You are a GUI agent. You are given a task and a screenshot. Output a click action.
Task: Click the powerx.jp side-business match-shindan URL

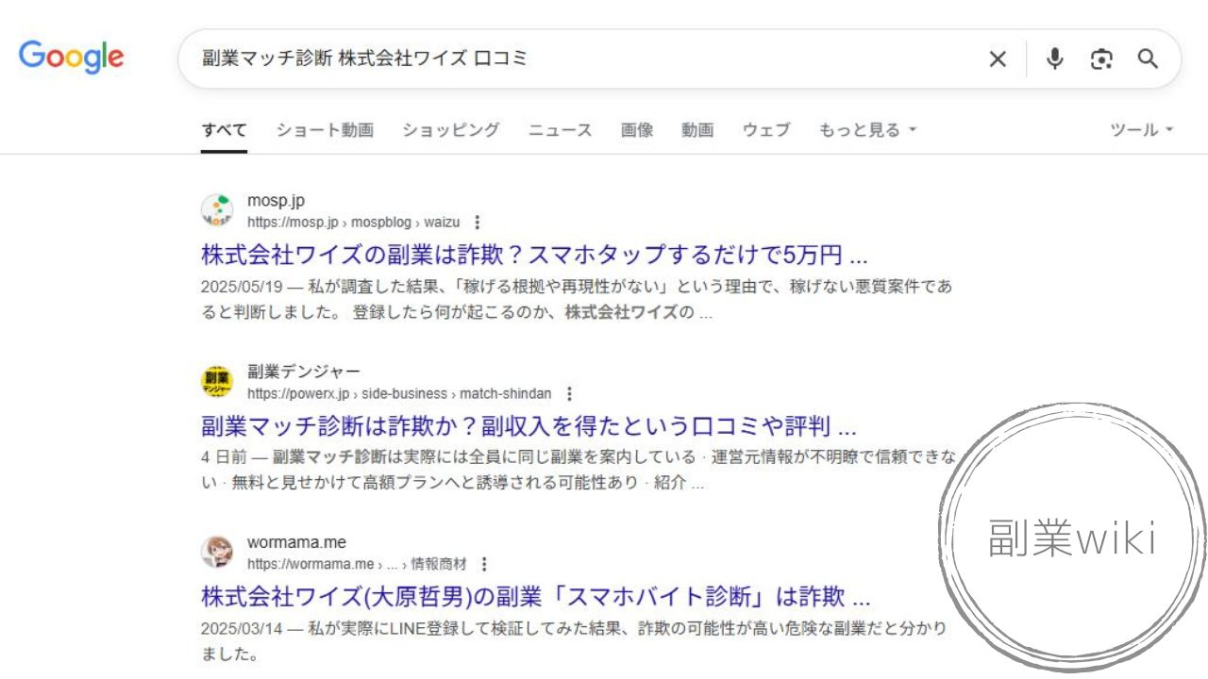click(400, 393)
